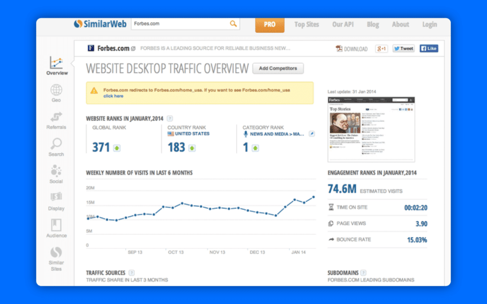Open Top Sites in the navigation

(x=307, y=25)
